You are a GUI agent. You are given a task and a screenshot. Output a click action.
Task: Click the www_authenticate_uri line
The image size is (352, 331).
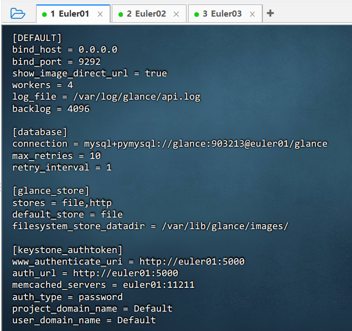point(128,261)
